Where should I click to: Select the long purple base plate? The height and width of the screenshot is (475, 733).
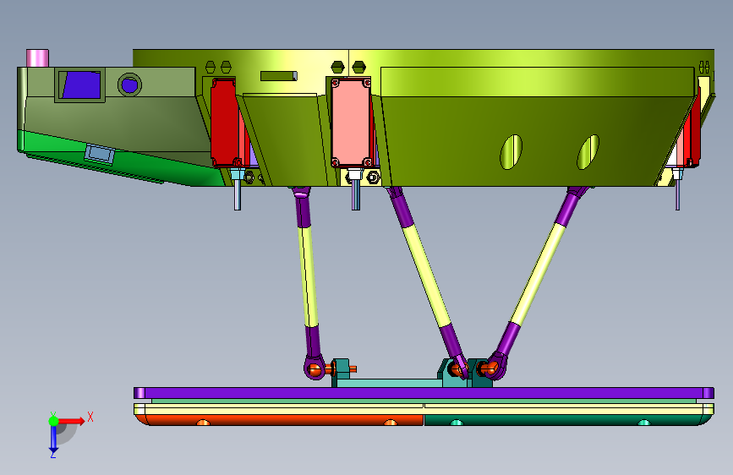click(424, 393)
